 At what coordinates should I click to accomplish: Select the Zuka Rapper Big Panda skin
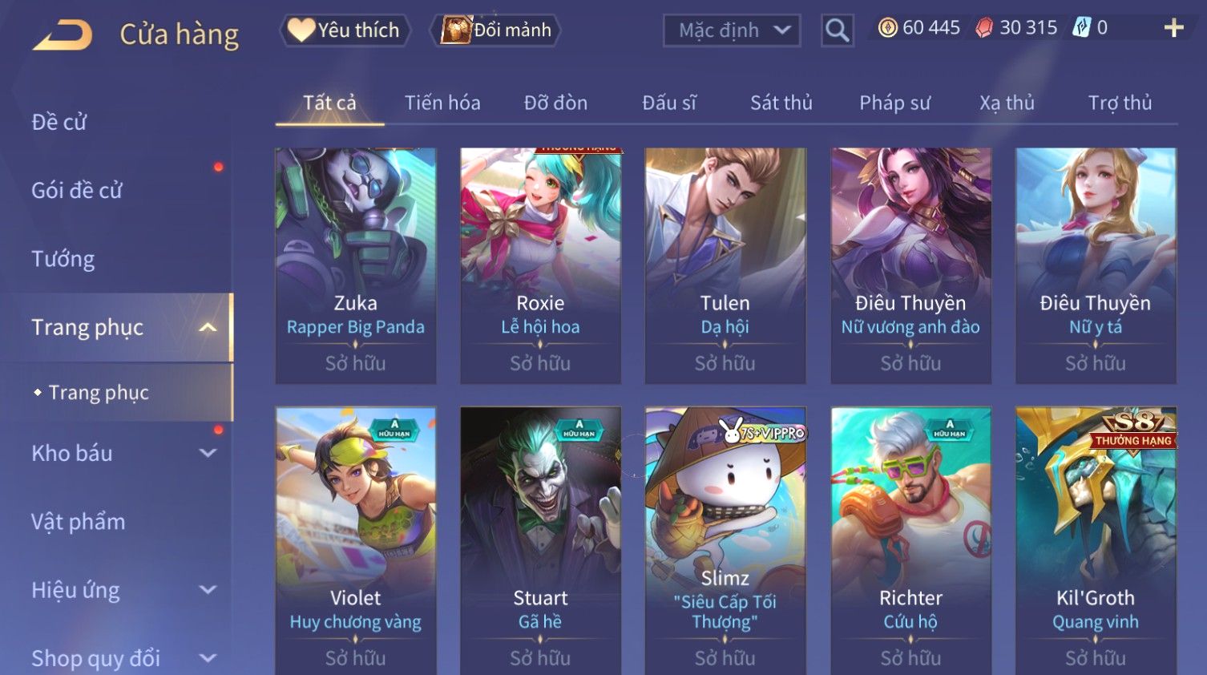point(356,265)
